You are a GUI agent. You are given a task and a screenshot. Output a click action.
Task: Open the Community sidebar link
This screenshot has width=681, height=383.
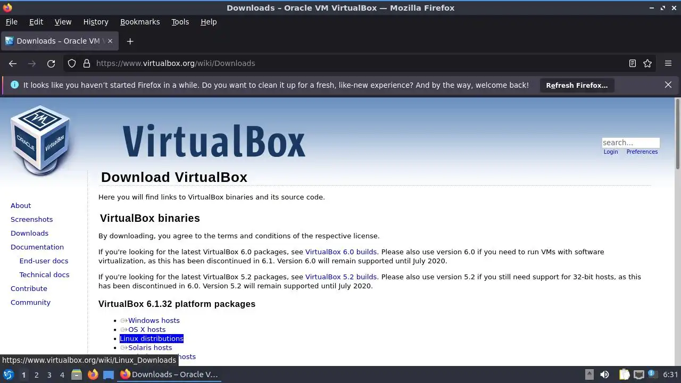30,302
